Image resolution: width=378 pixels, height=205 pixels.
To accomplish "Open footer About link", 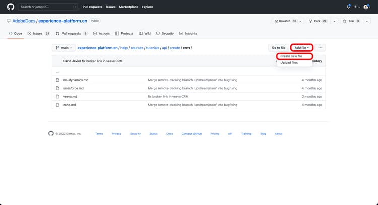I will click(278, 134).
